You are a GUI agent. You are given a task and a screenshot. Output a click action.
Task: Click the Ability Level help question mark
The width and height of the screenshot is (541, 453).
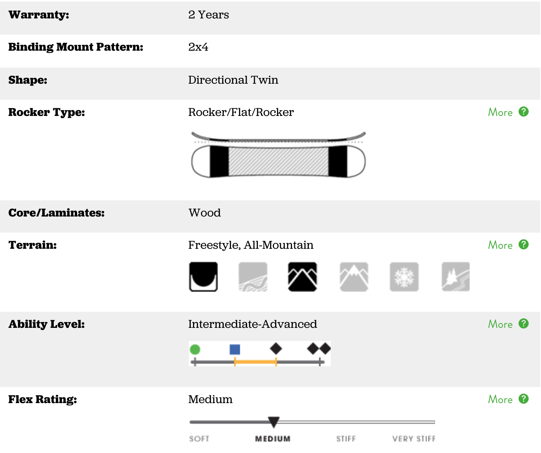tap(523, 324)
